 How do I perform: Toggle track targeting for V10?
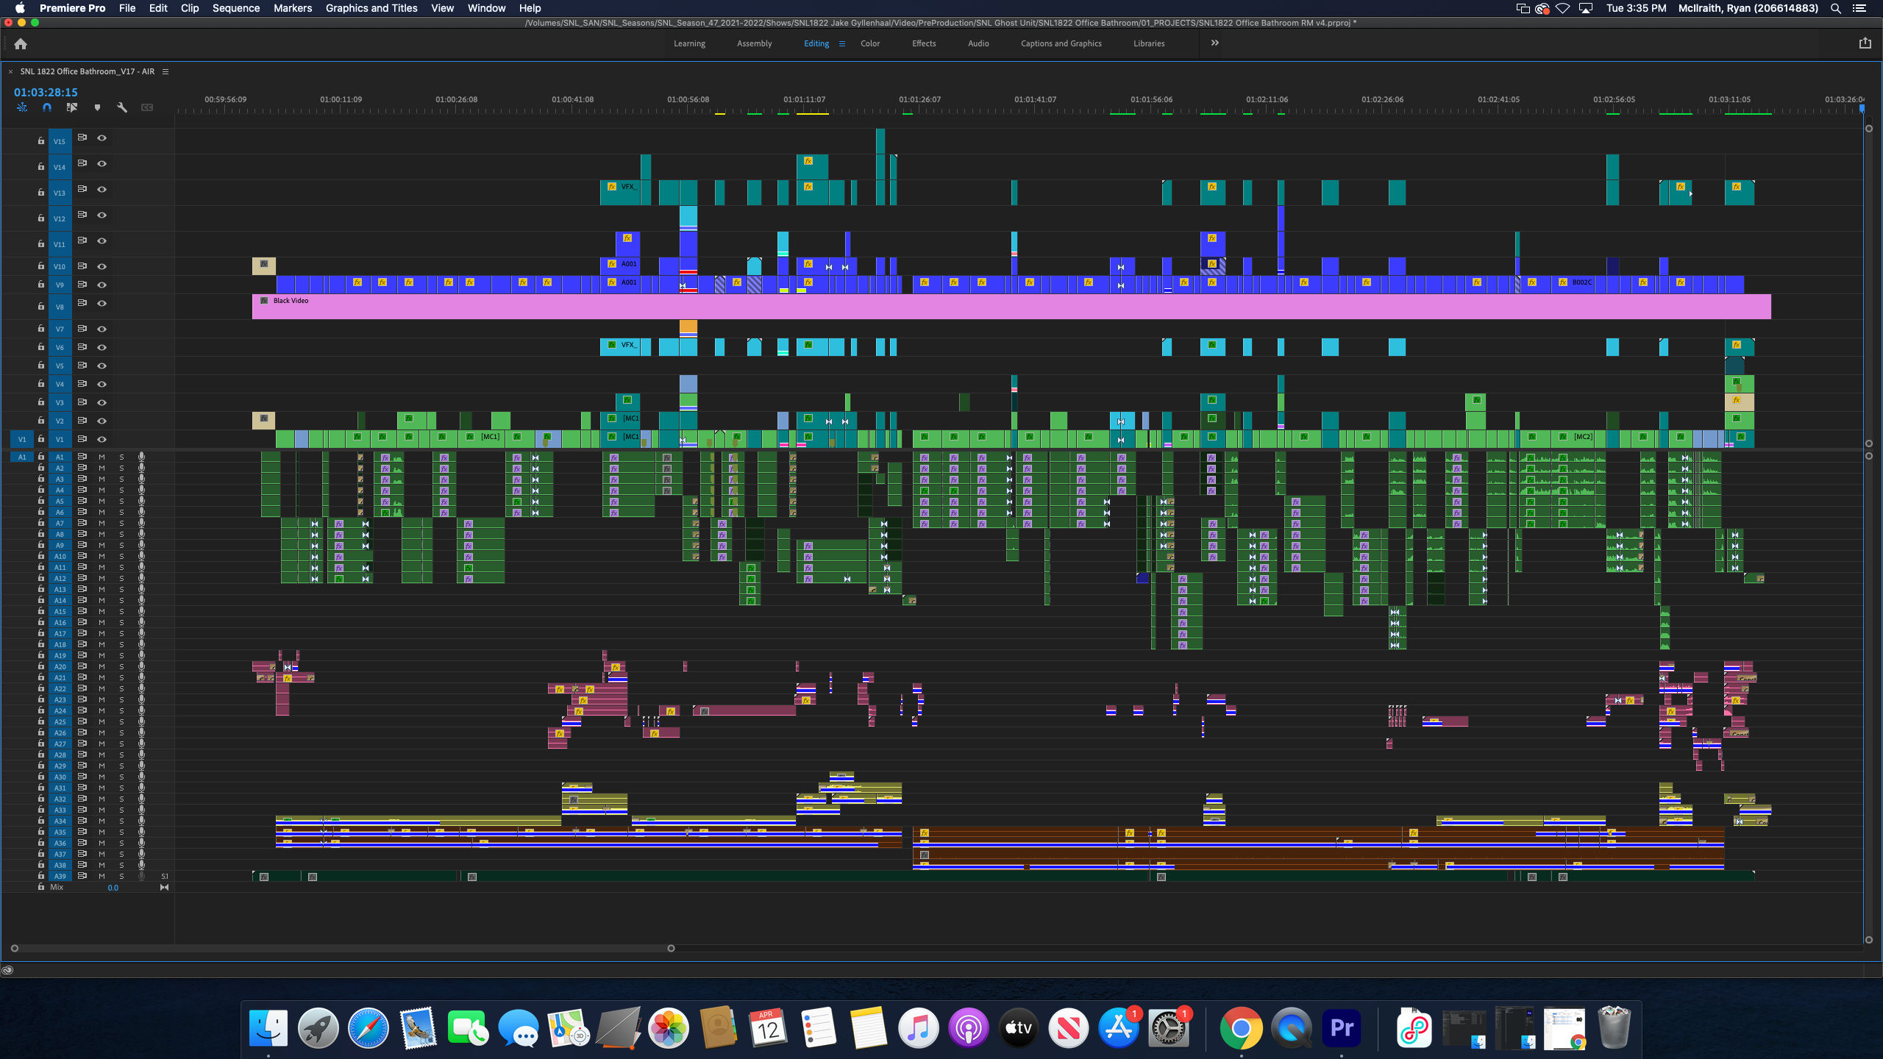pos(60,266)
